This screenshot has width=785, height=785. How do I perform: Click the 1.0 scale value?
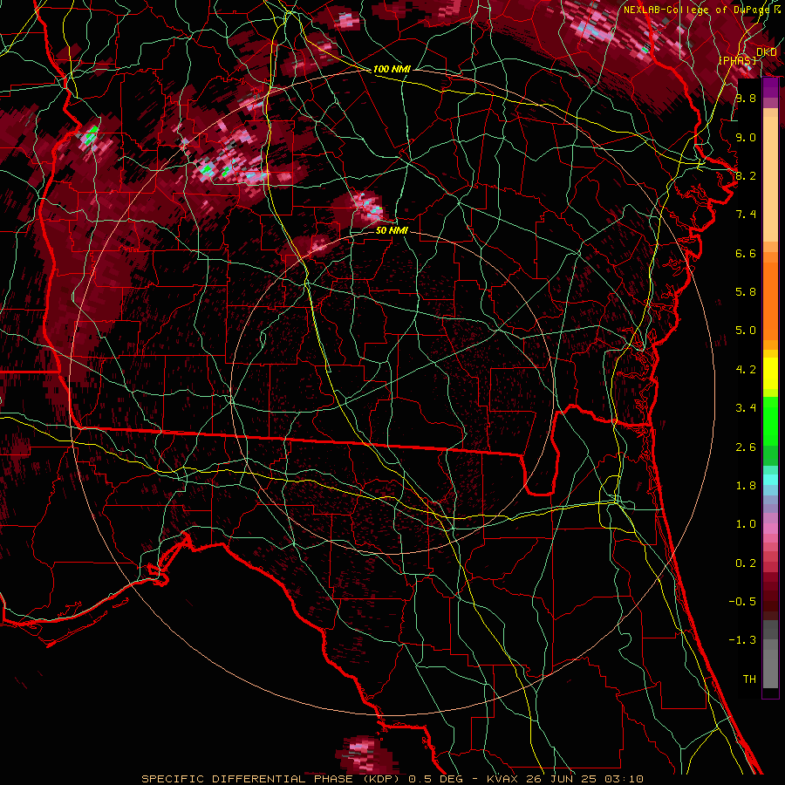tap(746, 524)
